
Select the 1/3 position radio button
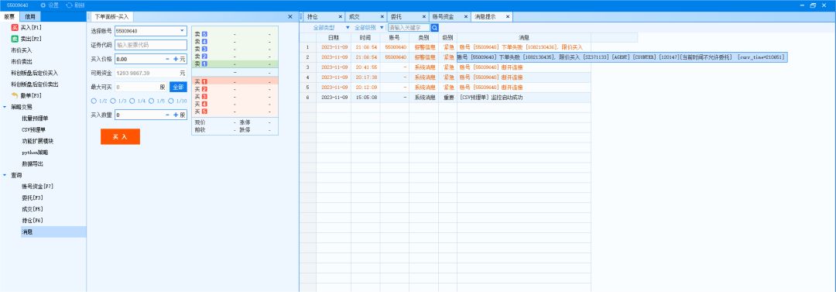113,101
